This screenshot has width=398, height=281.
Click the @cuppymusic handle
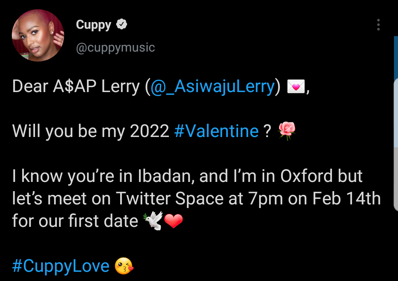[115, 48]
